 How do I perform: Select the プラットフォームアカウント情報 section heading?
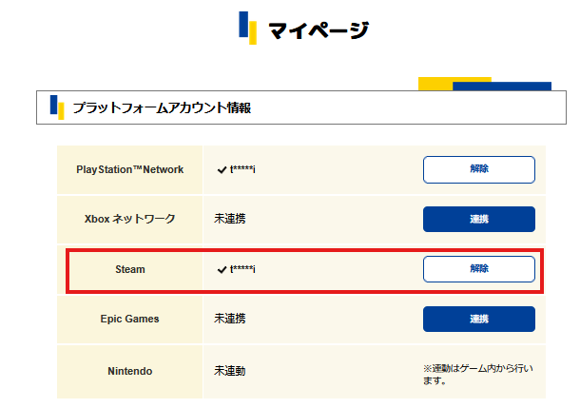pyautogui.click(x=162, y=107)
